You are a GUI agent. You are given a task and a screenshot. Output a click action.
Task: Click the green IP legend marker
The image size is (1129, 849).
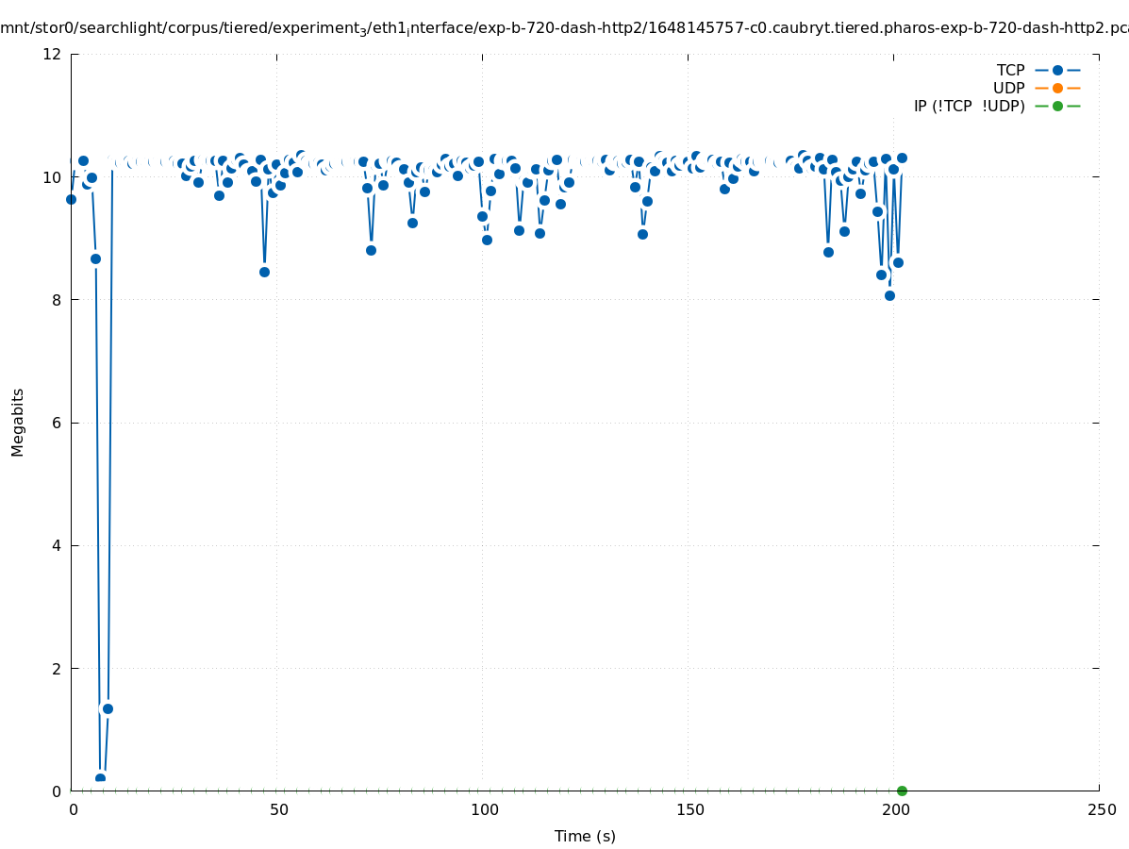click(1057, 106)
